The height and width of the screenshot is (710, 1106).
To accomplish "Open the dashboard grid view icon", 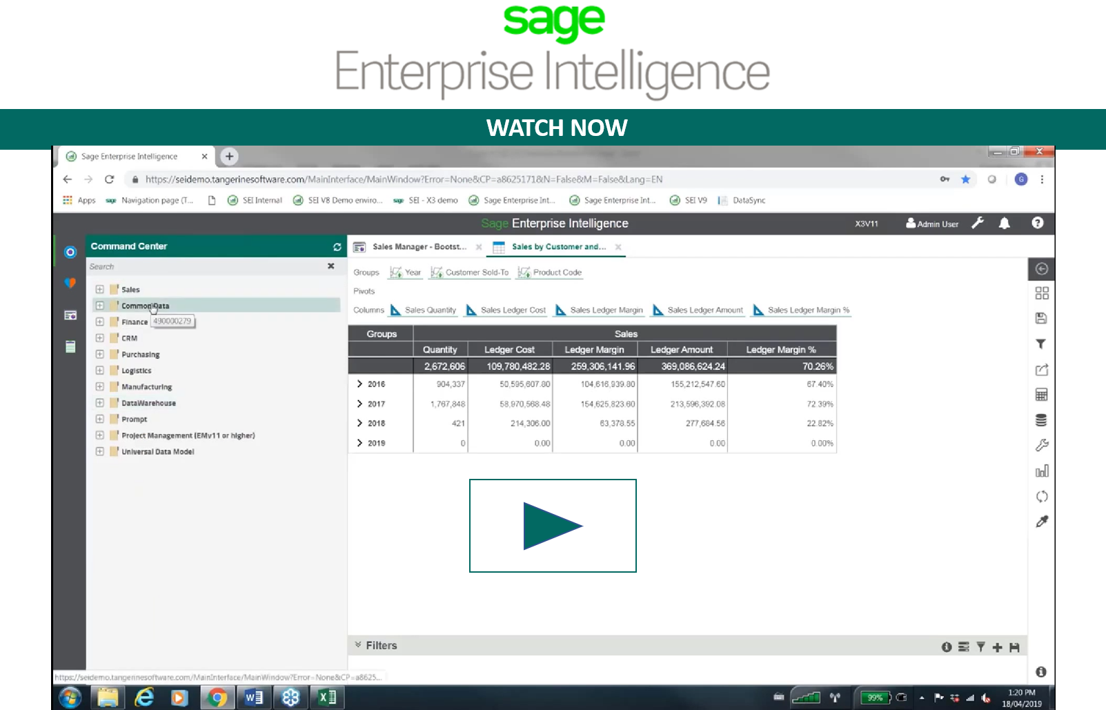I will [x=1042, y=293].
